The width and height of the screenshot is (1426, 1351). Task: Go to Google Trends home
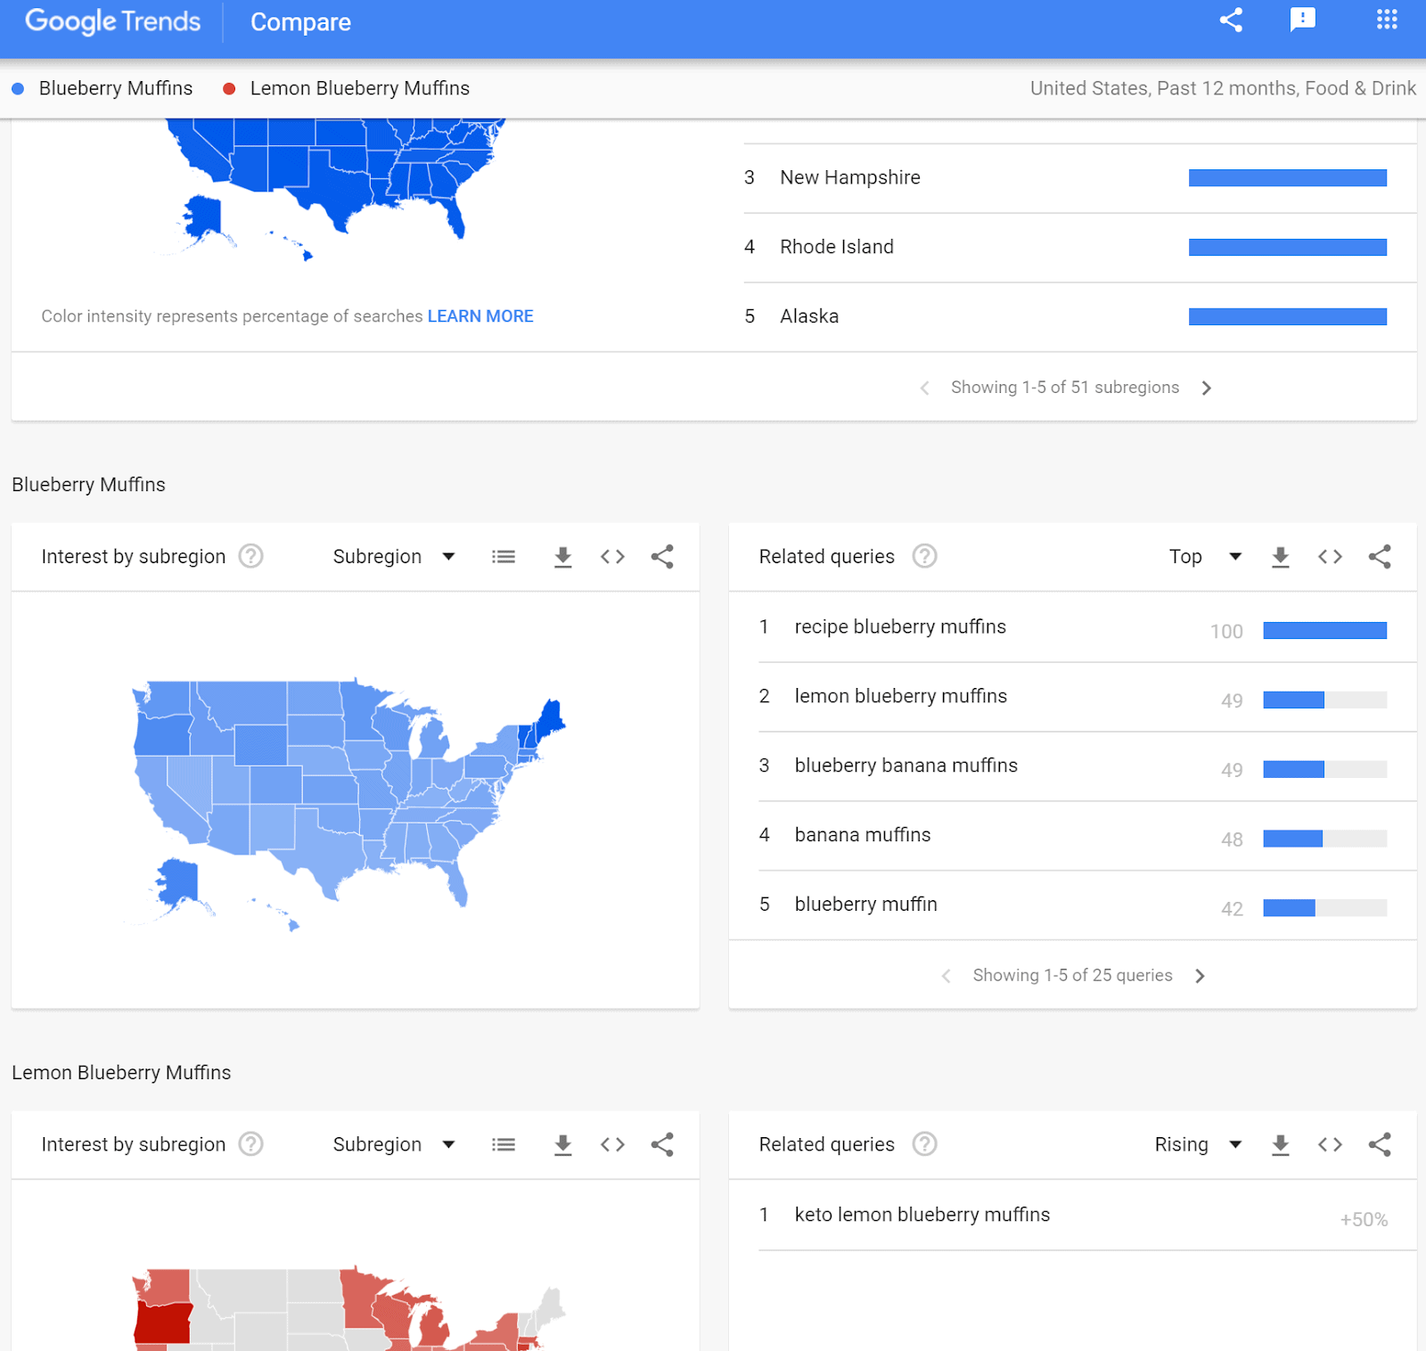click(x=112, y=21)
